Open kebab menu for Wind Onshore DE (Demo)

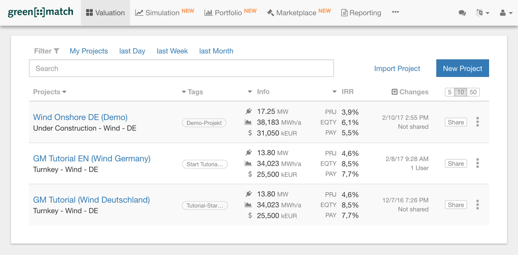[477, 122]
